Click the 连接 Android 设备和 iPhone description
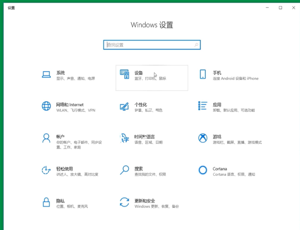 (x=235, y=79)
